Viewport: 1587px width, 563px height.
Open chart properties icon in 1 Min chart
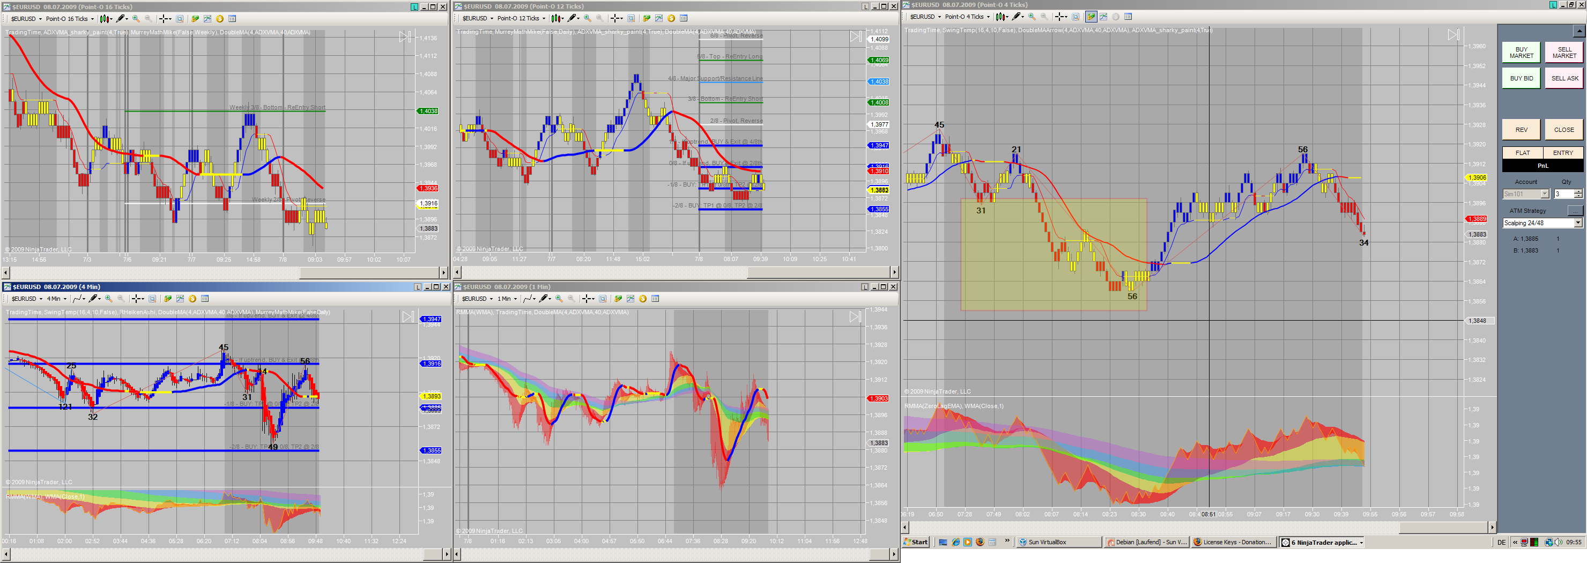click(x=656, y=299)
